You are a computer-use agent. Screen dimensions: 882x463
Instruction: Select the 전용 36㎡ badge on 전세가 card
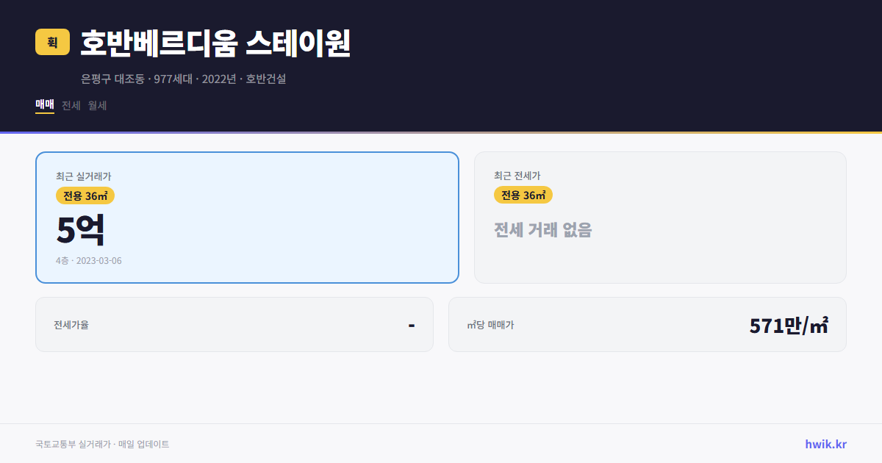[x=523, y=195]
